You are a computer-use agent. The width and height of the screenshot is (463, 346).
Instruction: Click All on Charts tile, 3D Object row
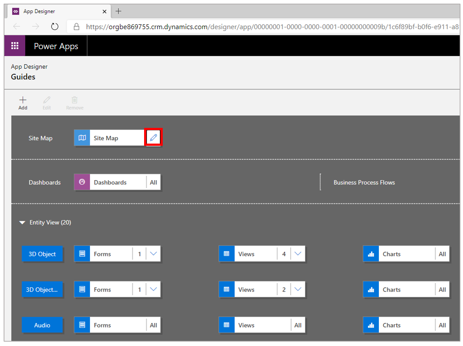click(x=442, y=254)
